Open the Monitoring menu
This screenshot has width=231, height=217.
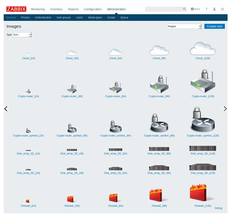(x=38, y=9)
